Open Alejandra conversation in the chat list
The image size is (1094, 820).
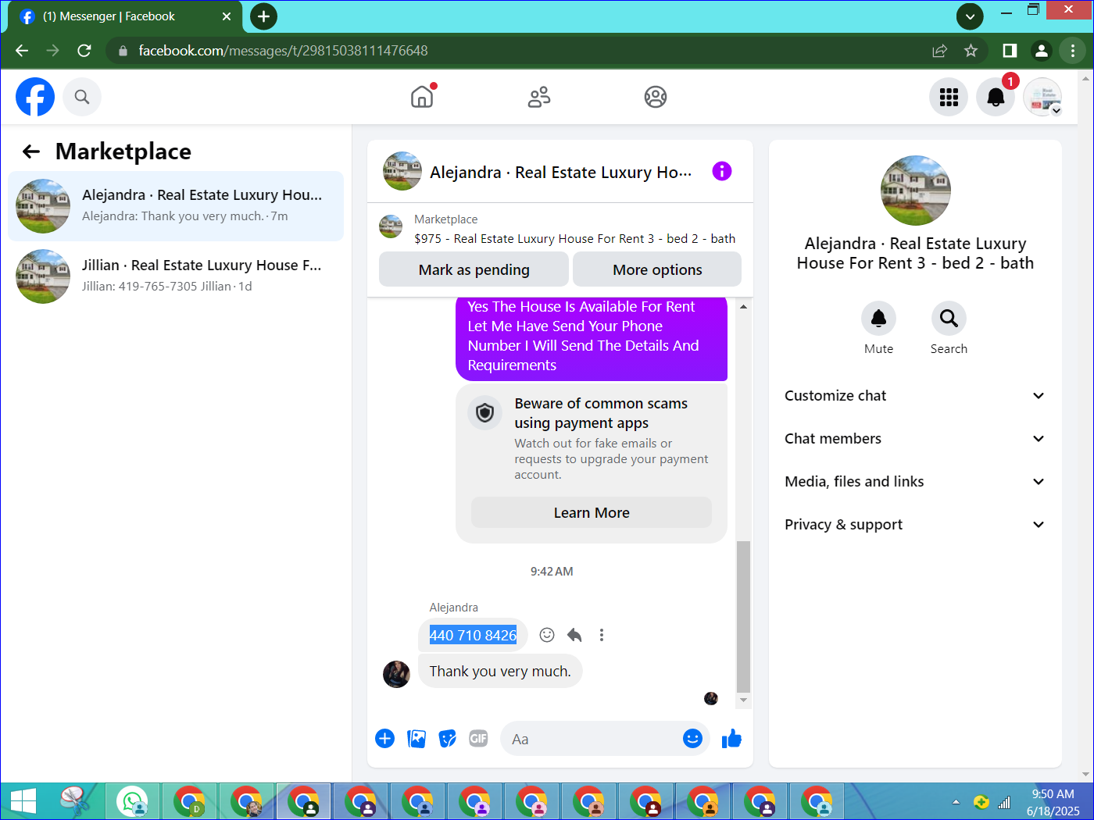pyautogui.click(x=176, y=206)
